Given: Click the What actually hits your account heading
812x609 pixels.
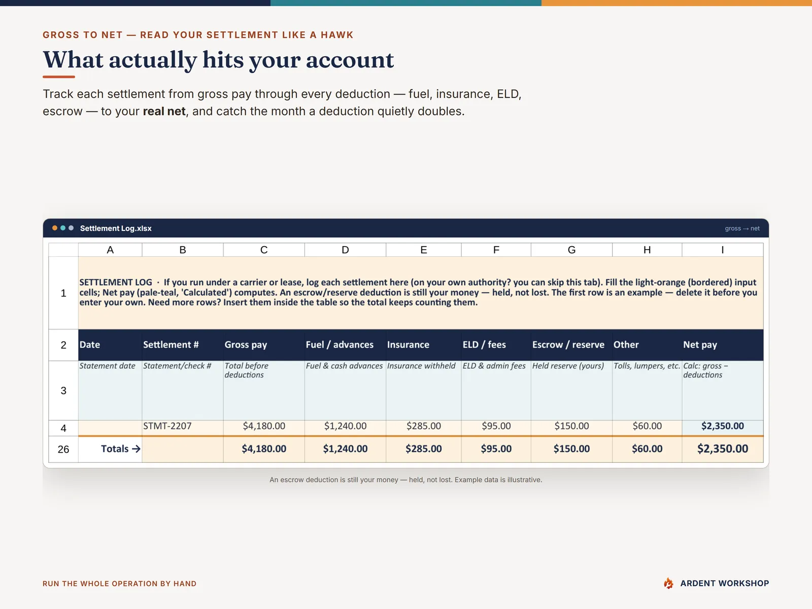Looking at the screenshot, I should tap(218, 60).
